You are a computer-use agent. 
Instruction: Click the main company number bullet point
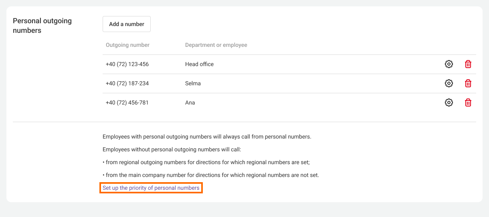[211, 175]
